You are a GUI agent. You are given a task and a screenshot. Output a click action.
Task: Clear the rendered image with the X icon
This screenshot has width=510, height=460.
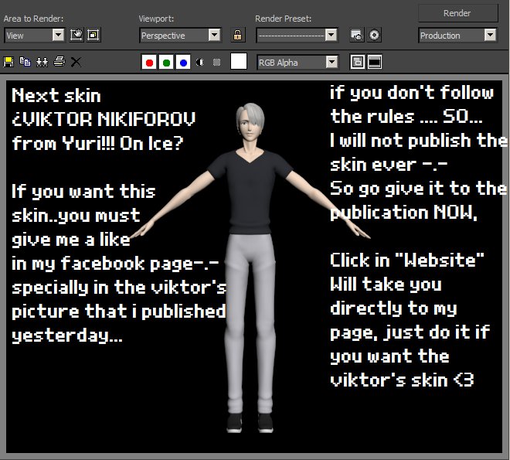coord(76,62)
